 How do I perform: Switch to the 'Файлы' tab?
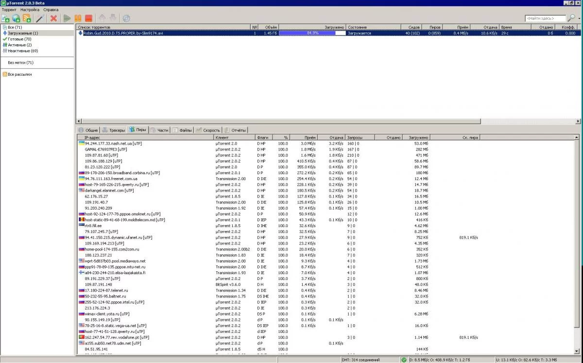click(183, 130)
